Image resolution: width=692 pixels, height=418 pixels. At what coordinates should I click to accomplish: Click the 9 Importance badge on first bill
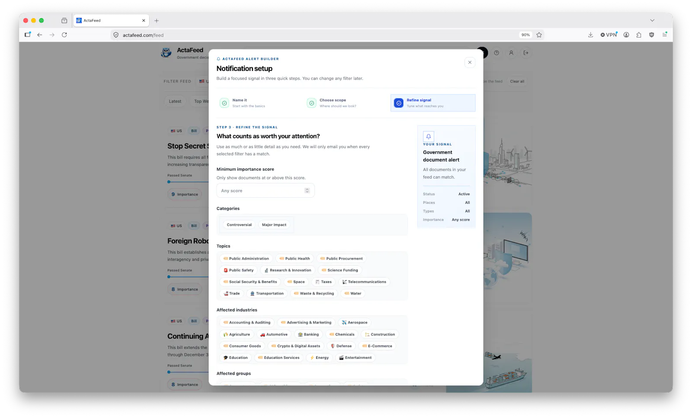point(185,194)
